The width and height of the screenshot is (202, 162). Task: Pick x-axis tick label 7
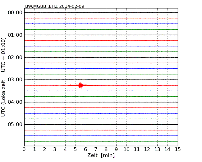point(96,150)
